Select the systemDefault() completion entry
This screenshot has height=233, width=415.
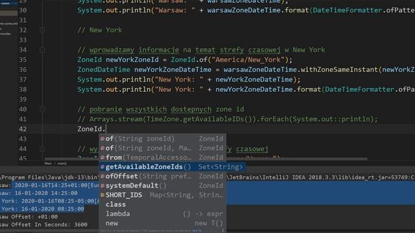(x=163, y=186)
